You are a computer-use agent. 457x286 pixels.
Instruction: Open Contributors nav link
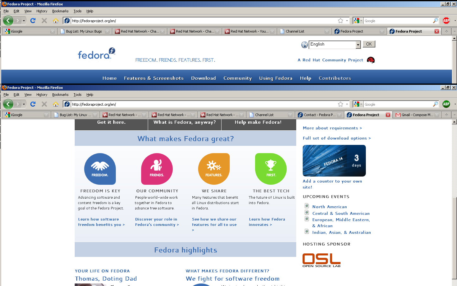(x=335, y=78)
